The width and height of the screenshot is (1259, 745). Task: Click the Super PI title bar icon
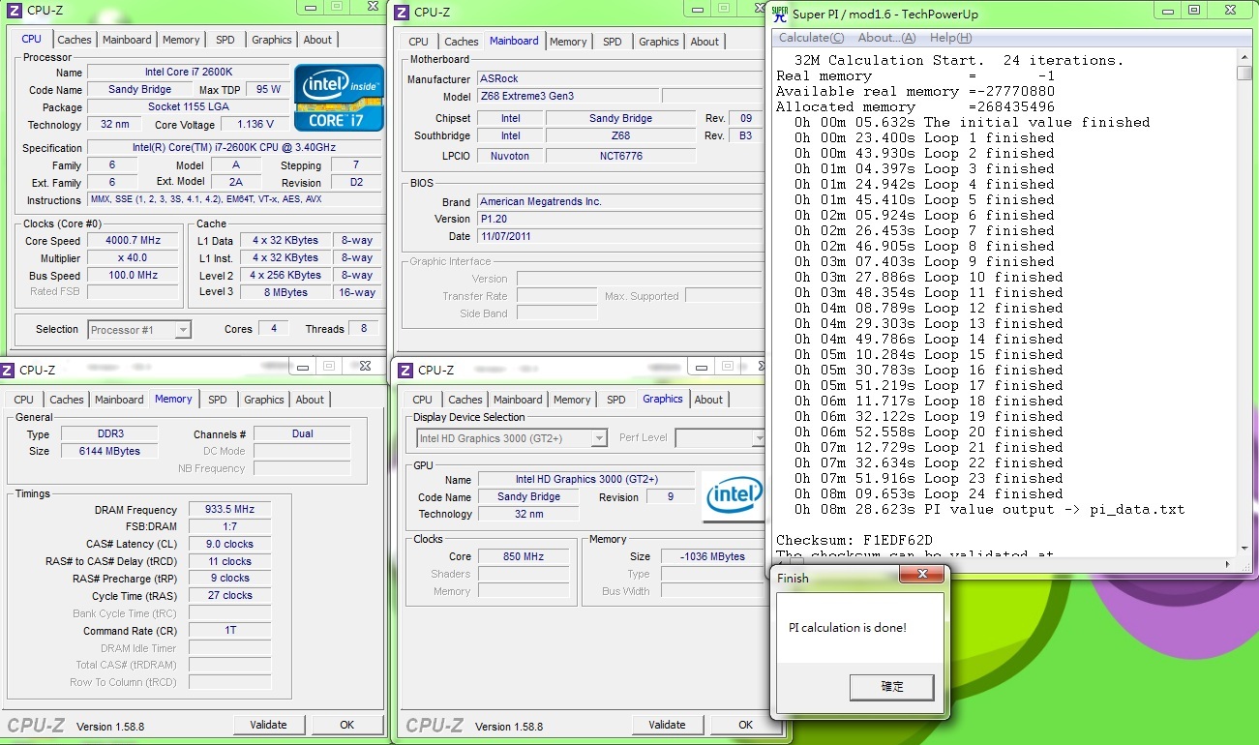(x=779, y=14)
